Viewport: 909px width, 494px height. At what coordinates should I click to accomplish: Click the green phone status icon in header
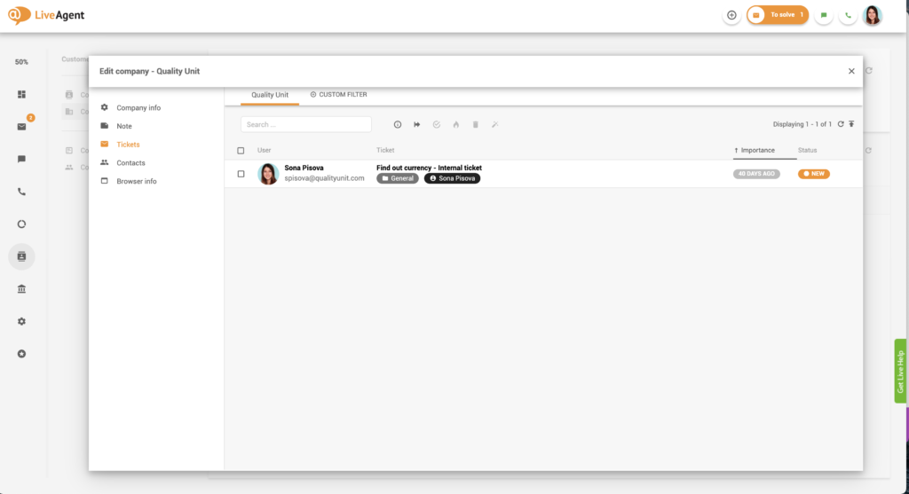(x=848, y=16)
